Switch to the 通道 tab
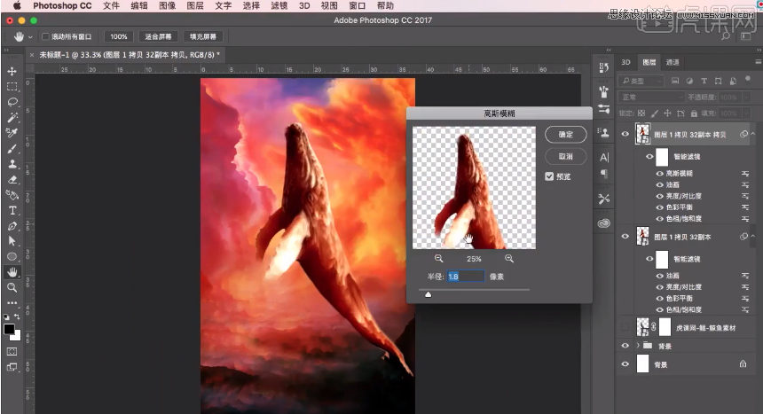The width and height of the screenshot is (763, 414). pos(673,62)
